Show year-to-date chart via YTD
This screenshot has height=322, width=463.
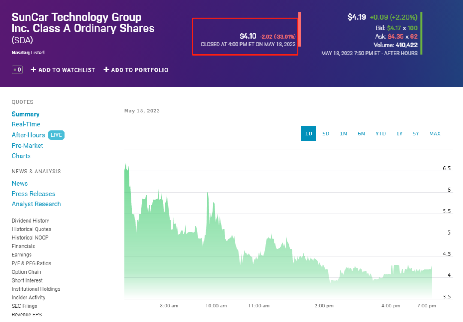click(381, 133)
